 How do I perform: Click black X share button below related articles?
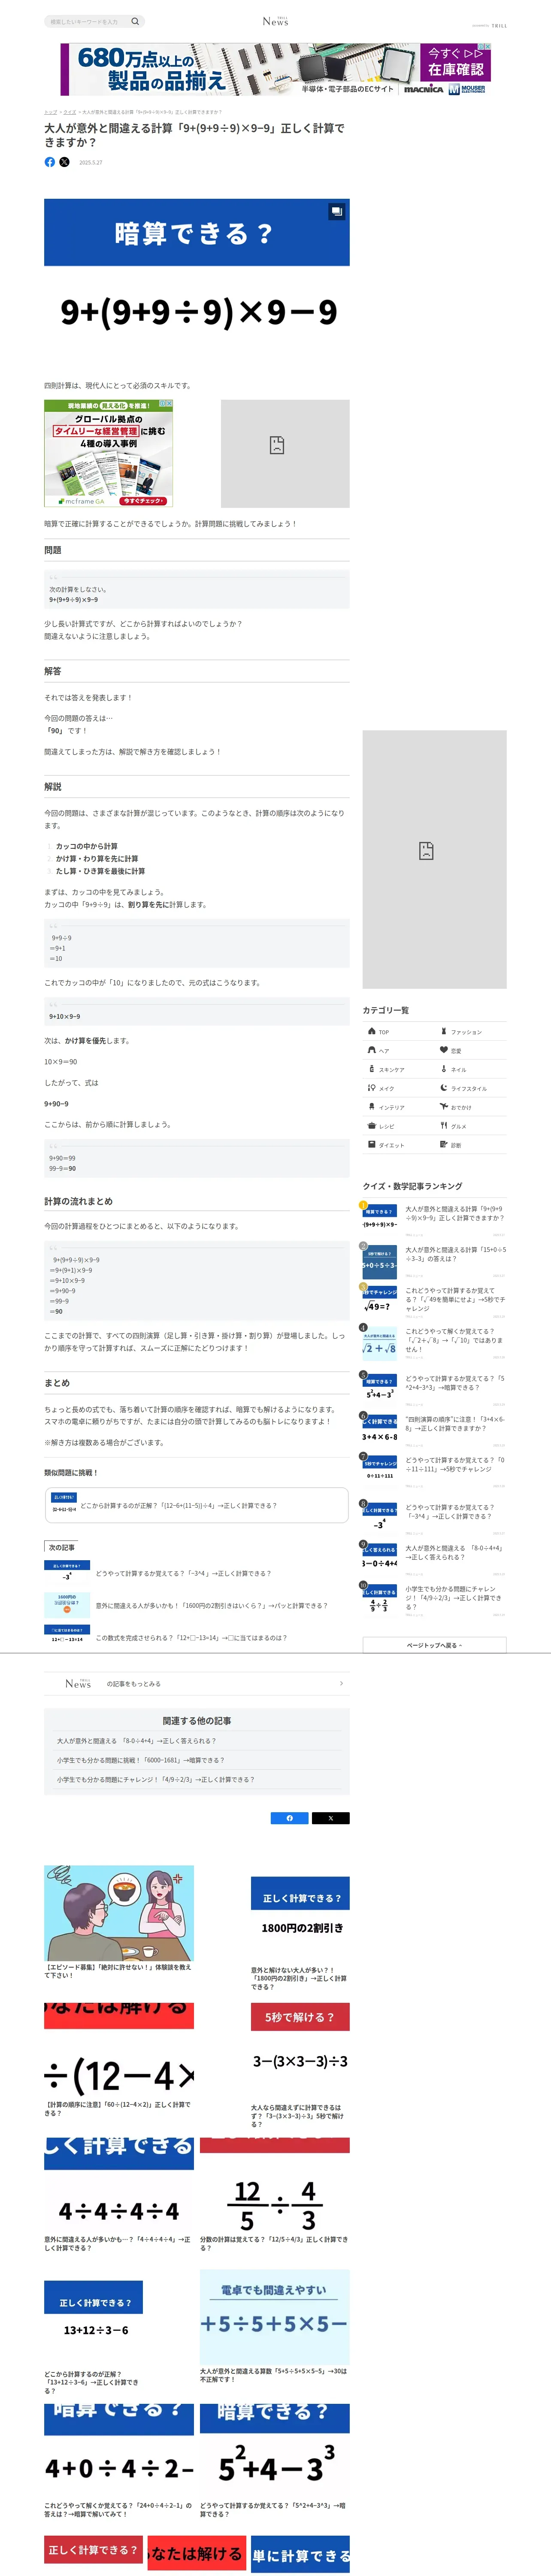point(331,1818)
